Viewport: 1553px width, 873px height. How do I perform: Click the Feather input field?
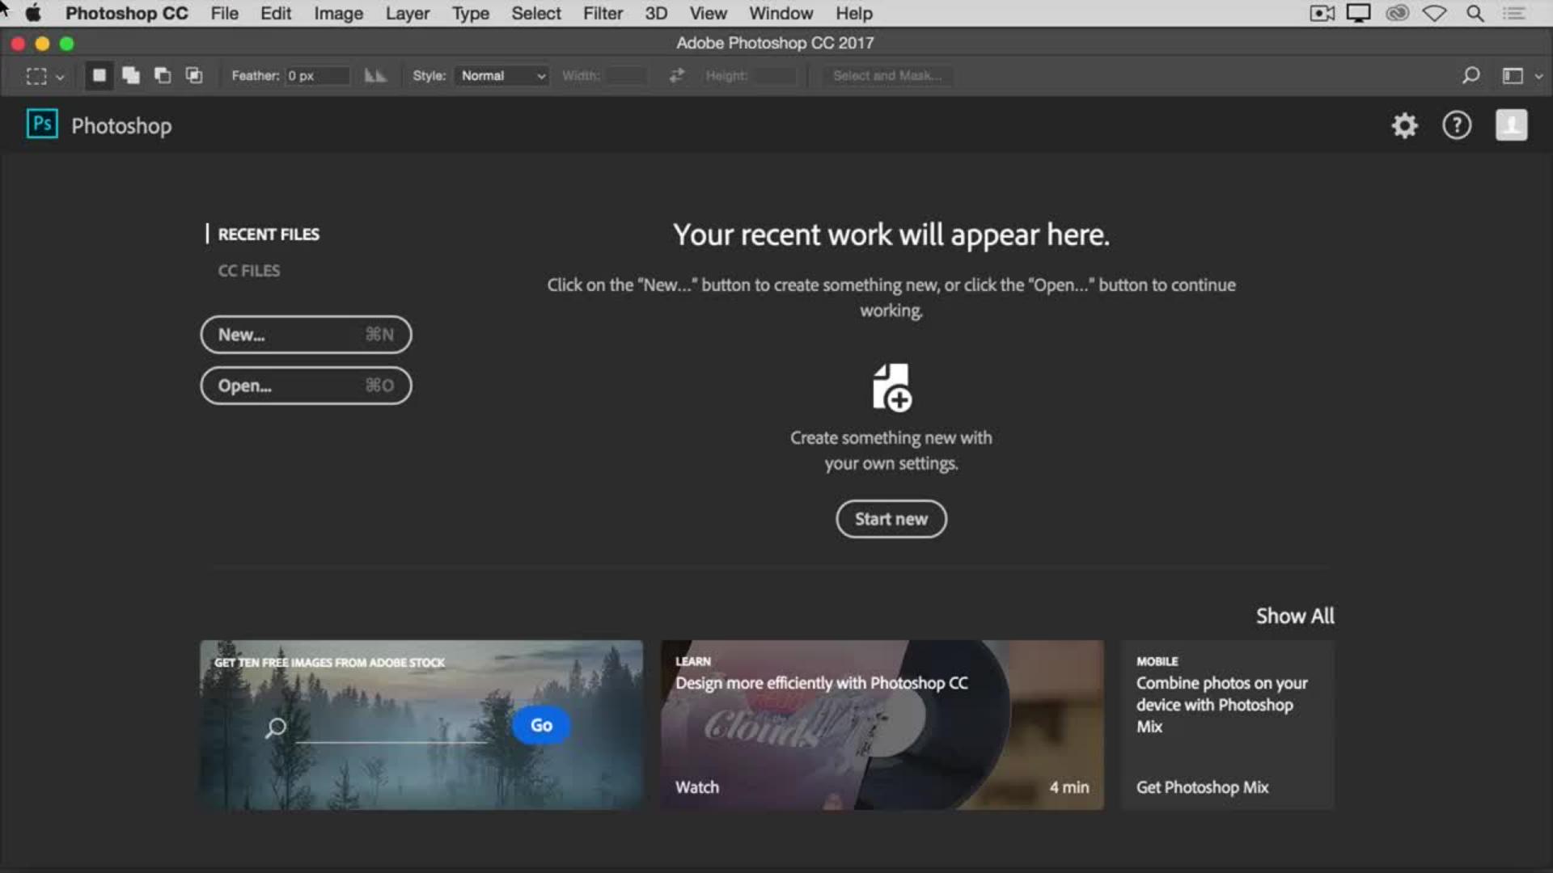[317, 75]
